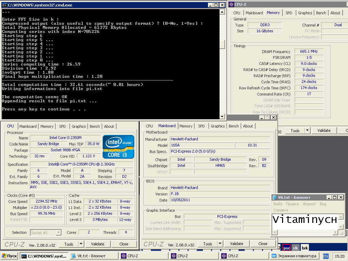Click the Close button in the CPU window
This screenshot has width=348, height=261.
pyautogui.click(x=124, y=244)
